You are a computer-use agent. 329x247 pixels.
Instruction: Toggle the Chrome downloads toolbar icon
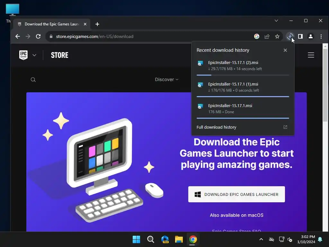click(290, 36)
